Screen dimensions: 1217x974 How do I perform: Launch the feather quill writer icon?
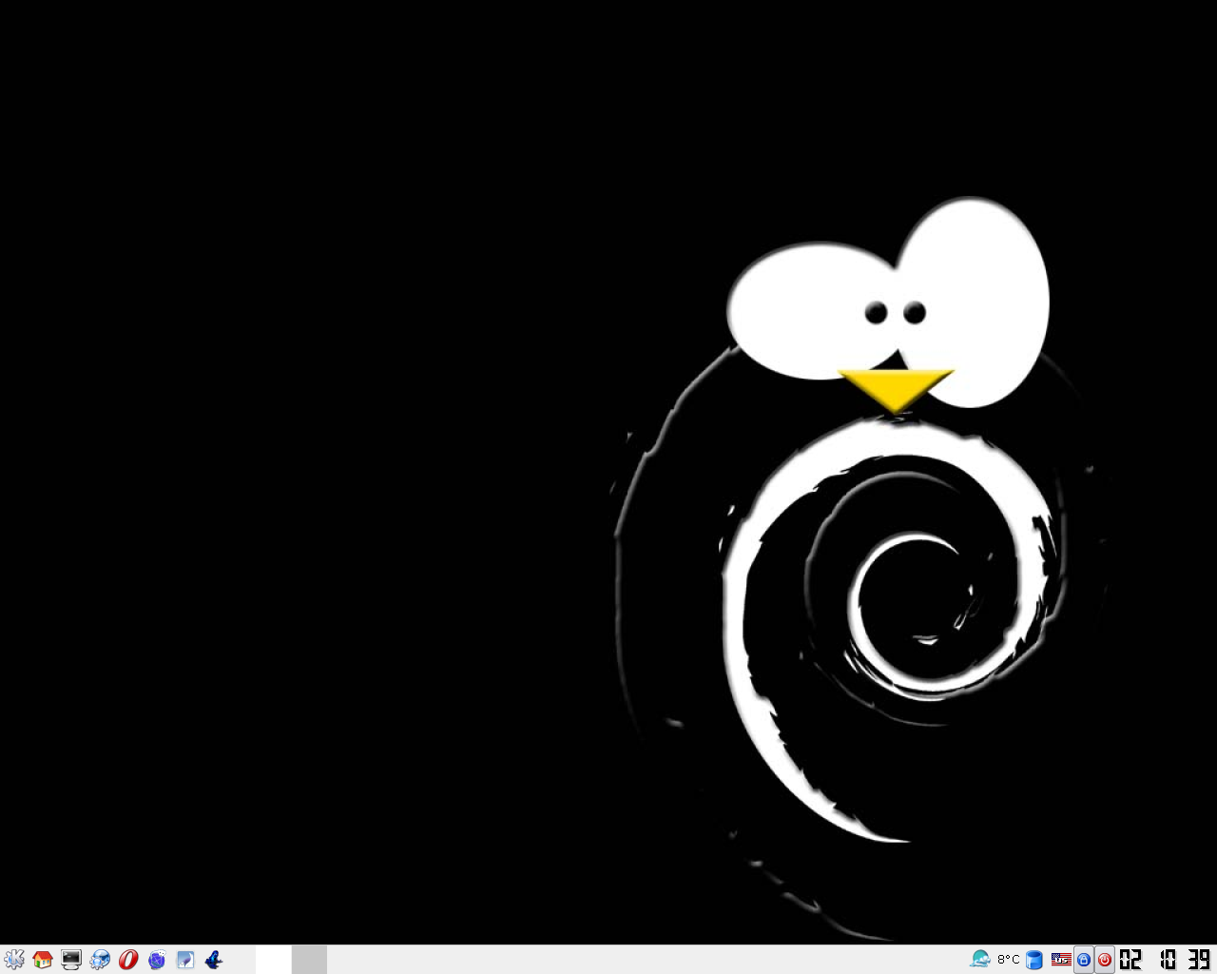(x=185, y=960)
